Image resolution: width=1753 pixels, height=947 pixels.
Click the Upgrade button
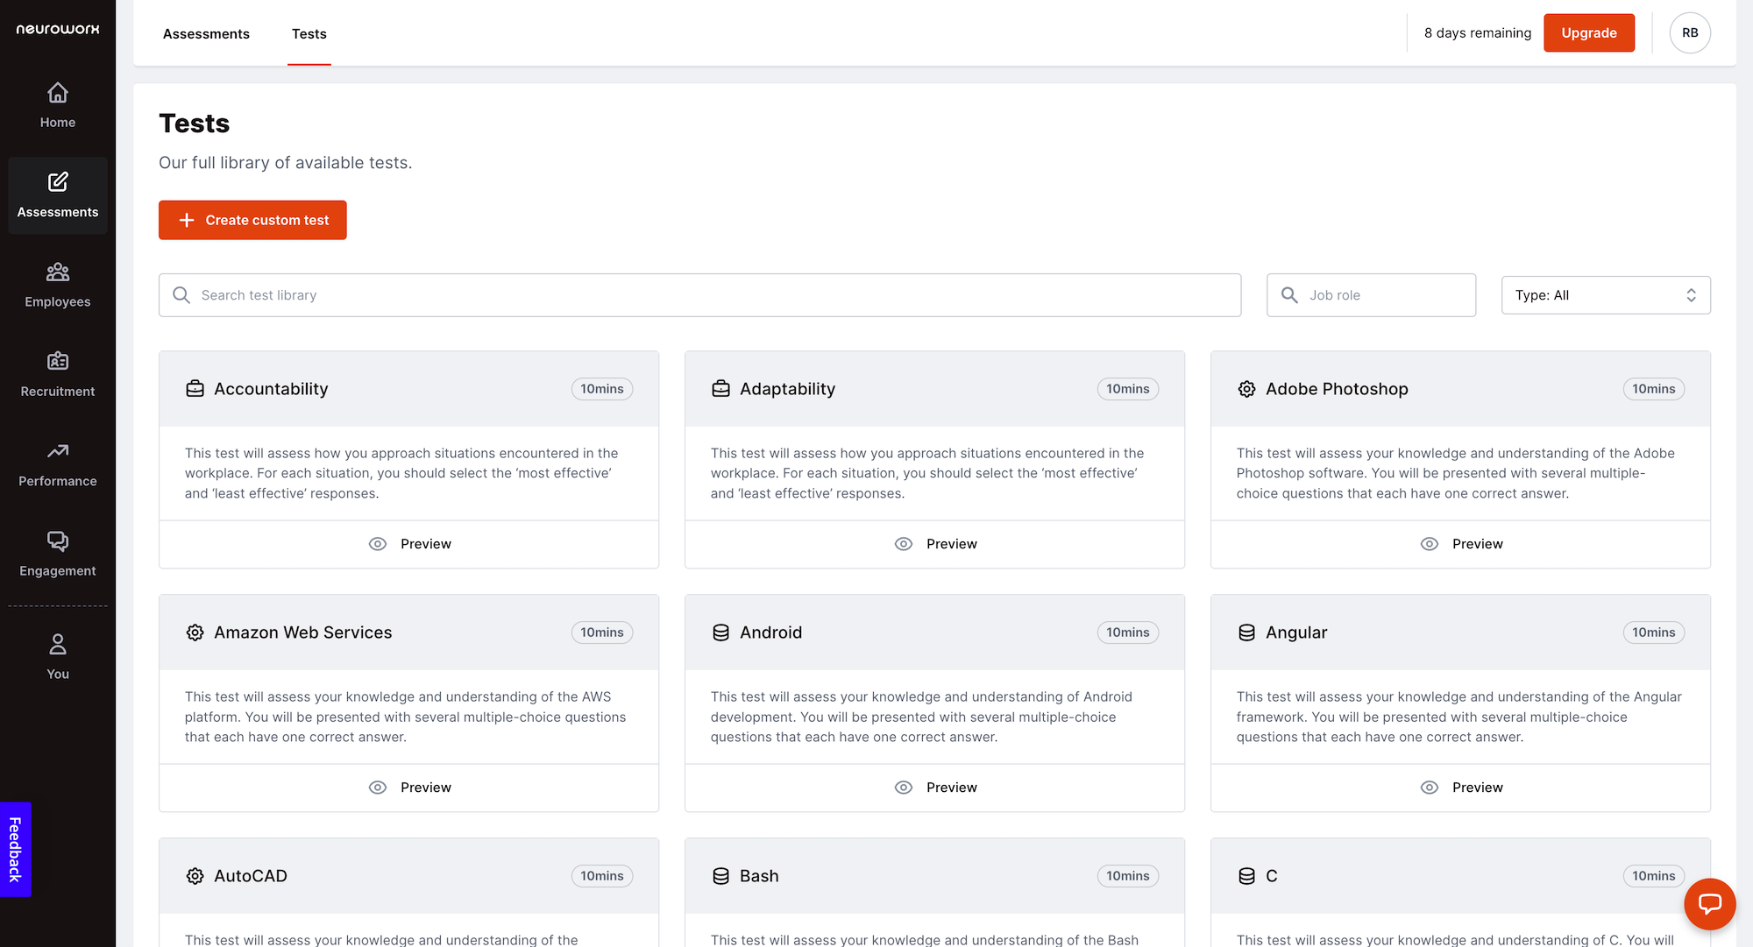(1589, 32)
